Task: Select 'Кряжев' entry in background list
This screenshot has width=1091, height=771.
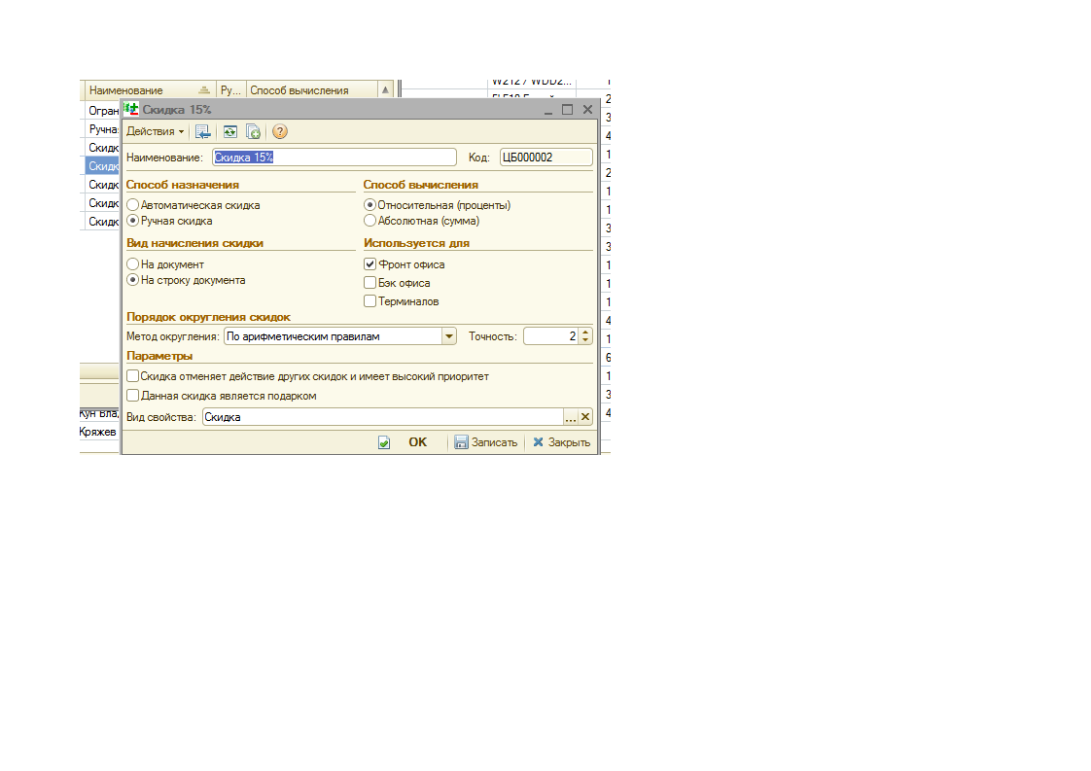Action: 98,432
